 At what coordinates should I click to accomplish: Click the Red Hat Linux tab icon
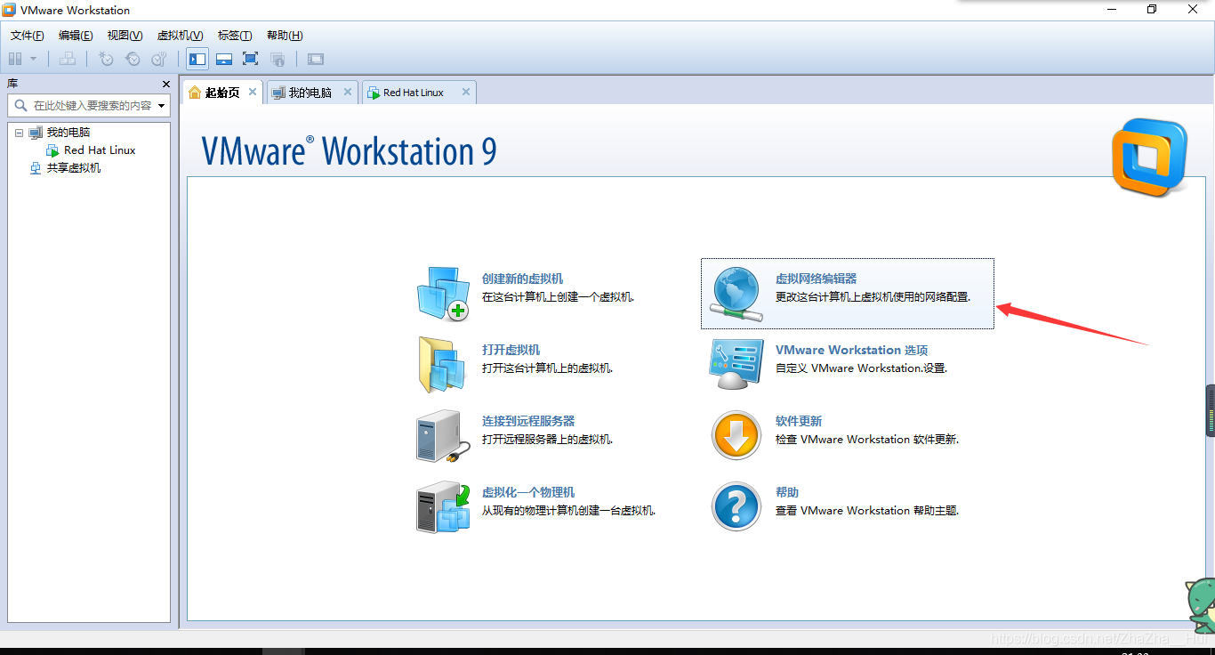click(374, 93)
